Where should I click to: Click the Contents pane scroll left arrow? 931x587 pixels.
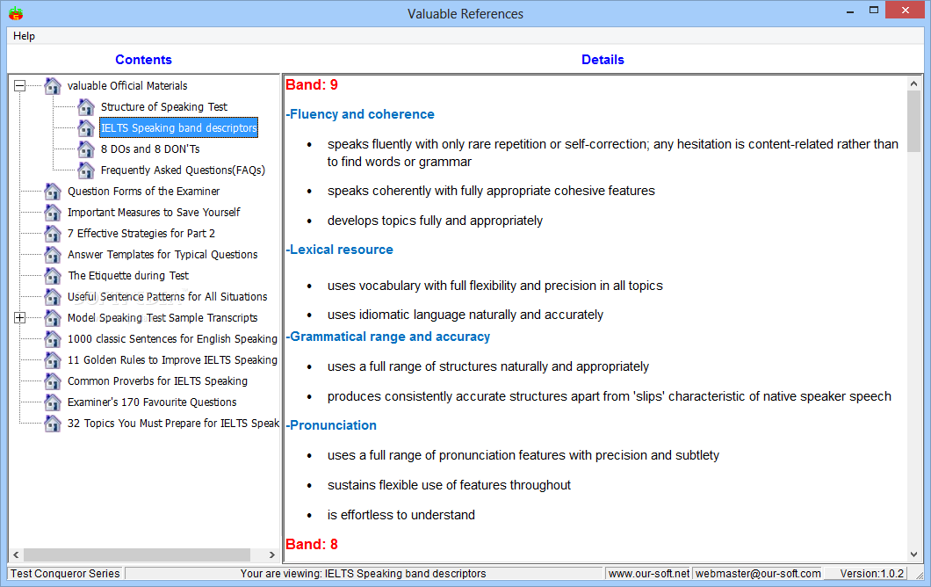tap(16, 554)
